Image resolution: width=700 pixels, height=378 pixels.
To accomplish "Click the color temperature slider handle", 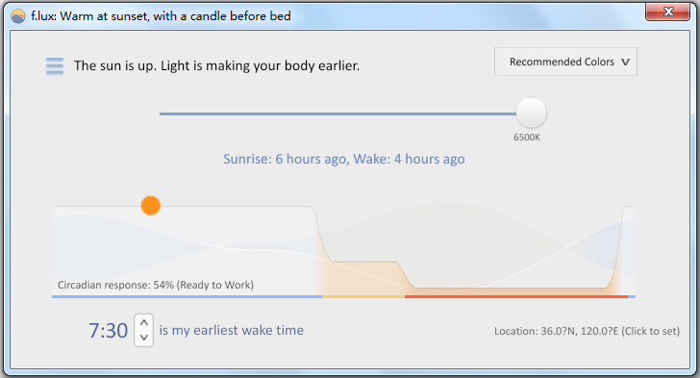I will (x=531, y=113).
